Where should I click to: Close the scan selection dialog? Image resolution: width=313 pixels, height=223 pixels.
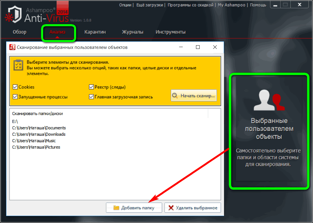(x=215, y=47)
